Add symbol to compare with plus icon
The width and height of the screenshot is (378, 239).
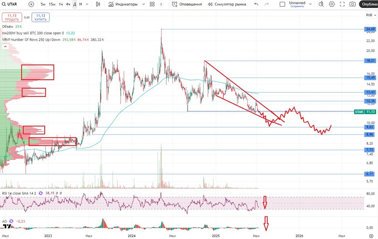pyautogui.click(x=31, y=4)
